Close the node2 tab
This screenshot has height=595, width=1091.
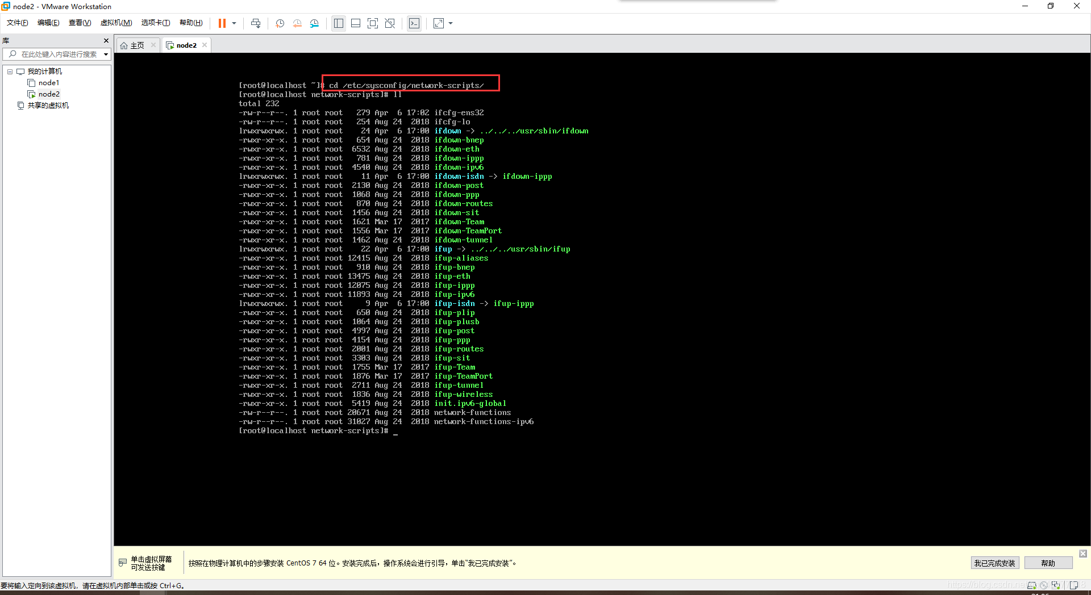click(205, 45)
